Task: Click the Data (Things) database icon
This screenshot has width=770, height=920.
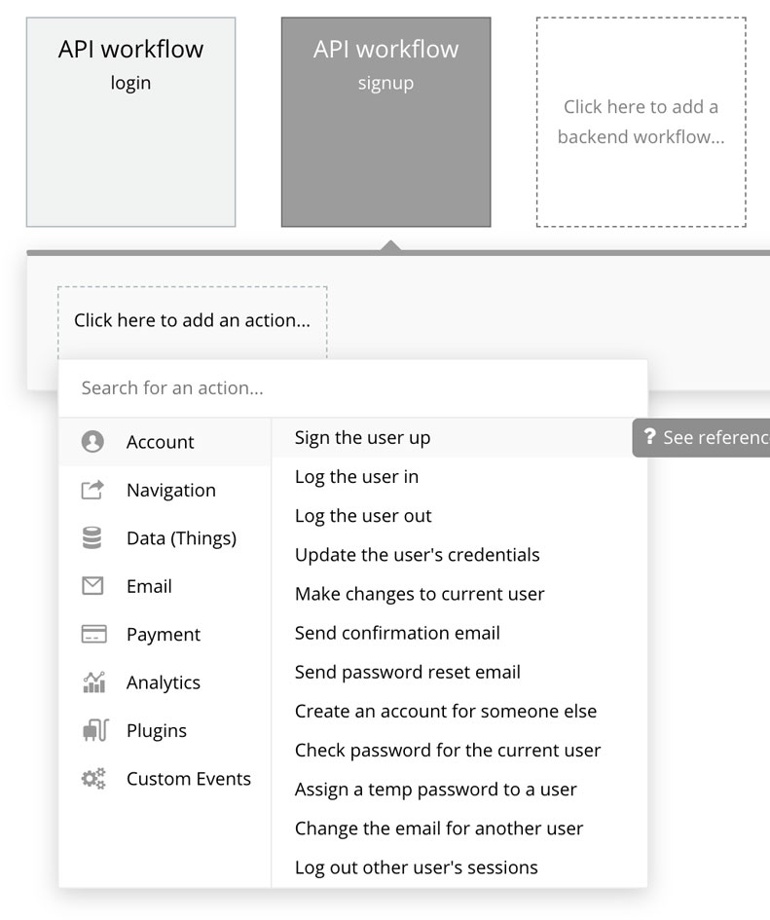Action: [x=92, y=538]
